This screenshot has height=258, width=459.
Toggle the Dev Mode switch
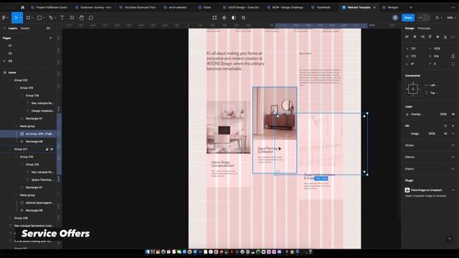coord(423,18)
